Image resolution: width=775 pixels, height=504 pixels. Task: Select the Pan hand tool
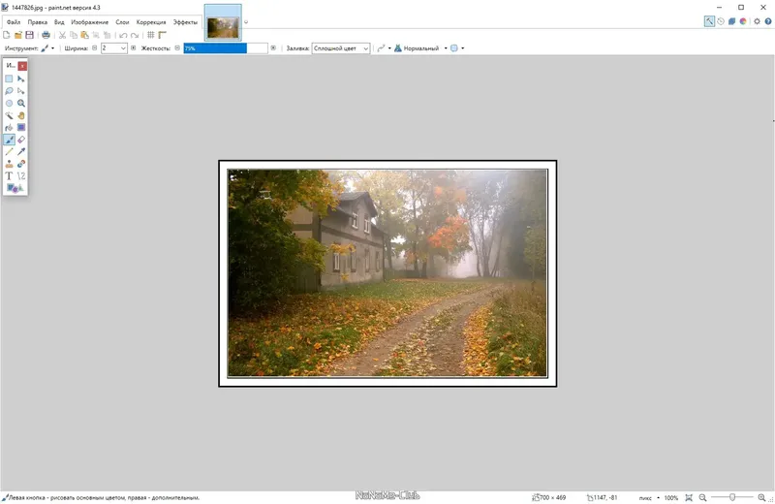click(20, 115)
